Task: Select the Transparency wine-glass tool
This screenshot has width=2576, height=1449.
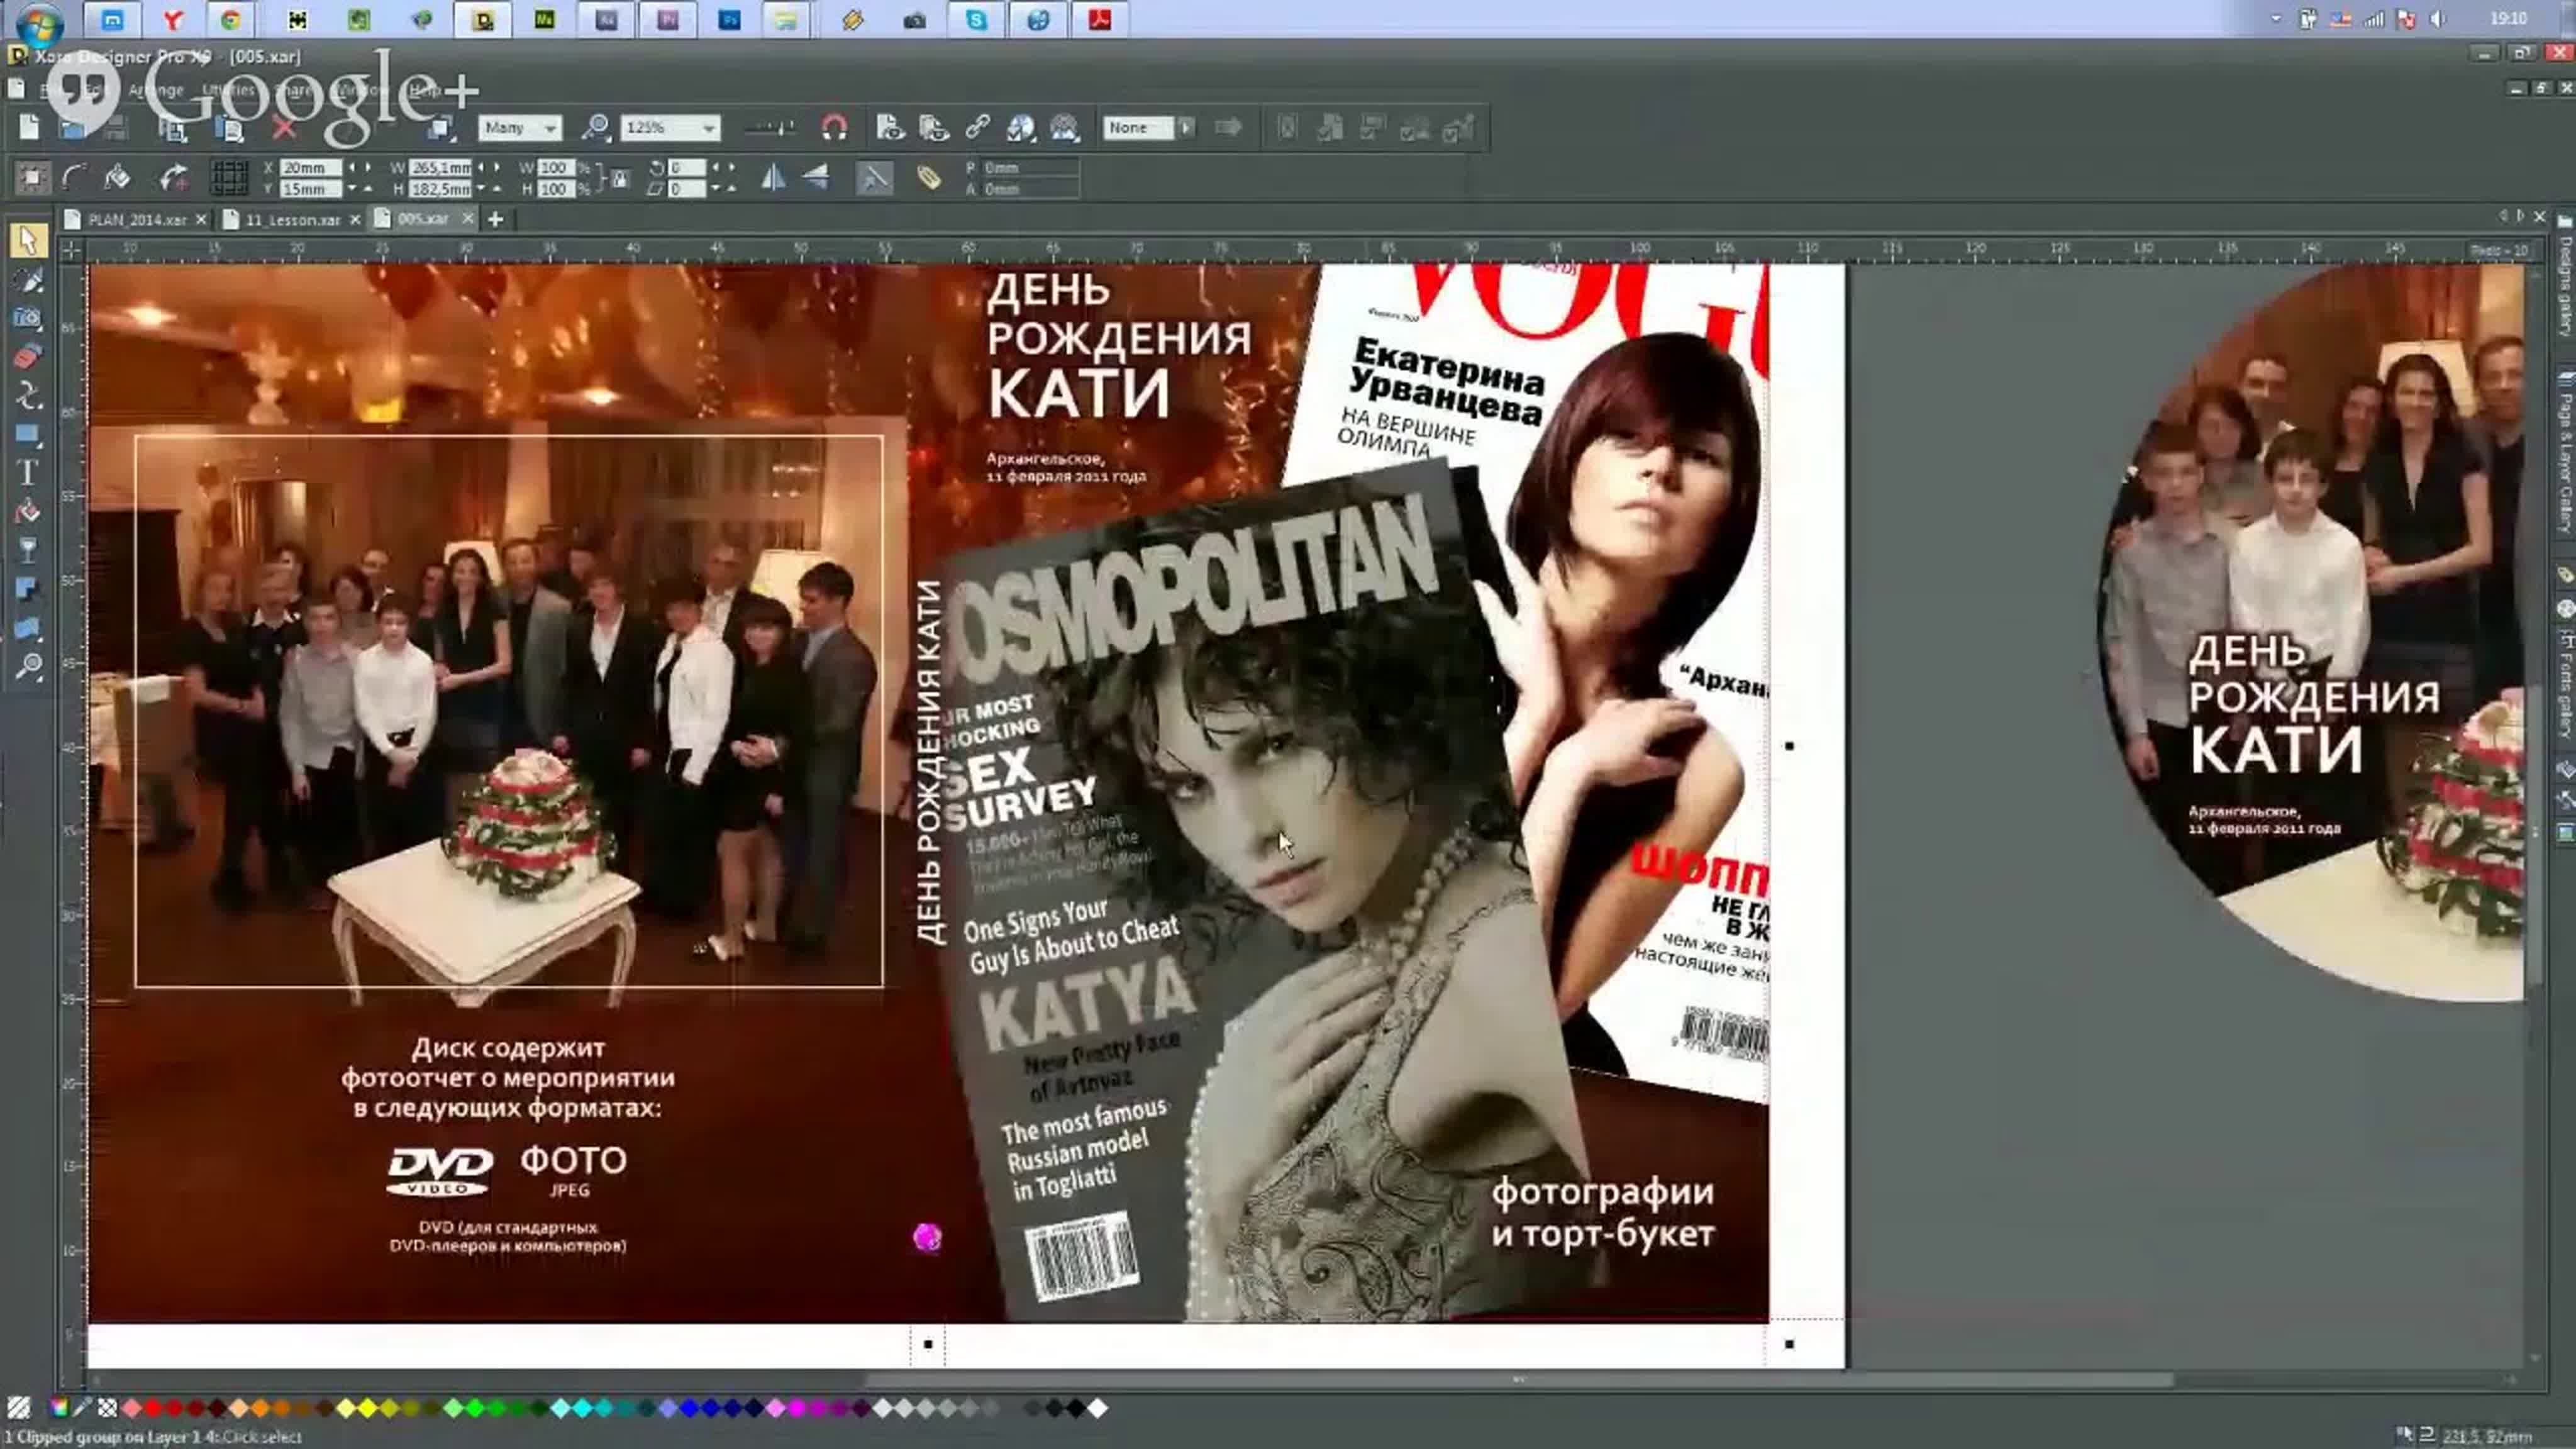Action: point(28,550)
